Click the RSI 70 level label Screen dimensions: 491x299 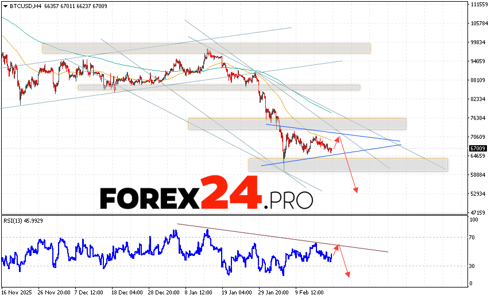[x=474, y=237]
